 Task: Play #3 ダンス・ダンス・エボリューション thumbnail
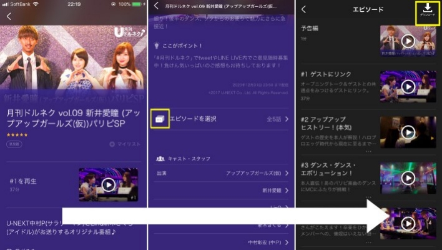[408, 178]
